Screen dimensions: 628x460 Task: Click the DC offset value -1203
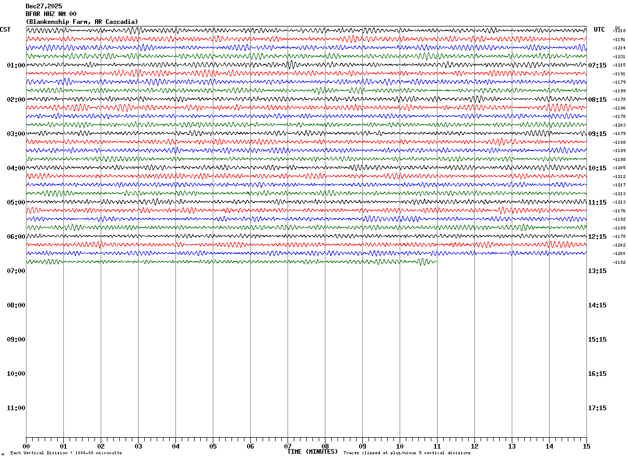(x=620, y=125)
